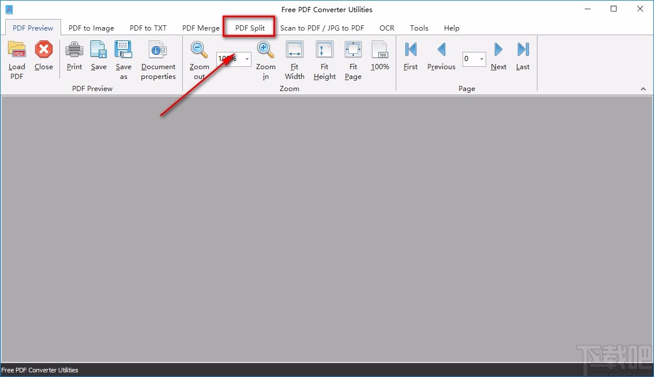Go to the Next page
The width and height of the screenshot is (654, 377).
pyautogui.click(x=498, y=50)
